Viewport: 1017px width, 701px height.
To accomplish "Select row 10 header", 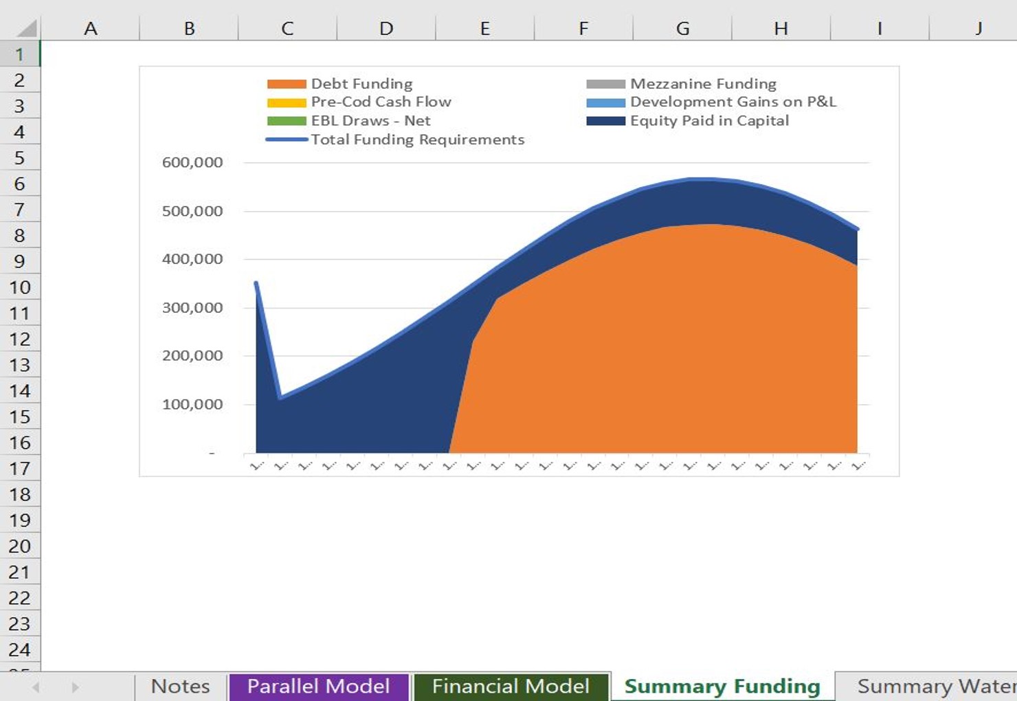I will (20, 287).
